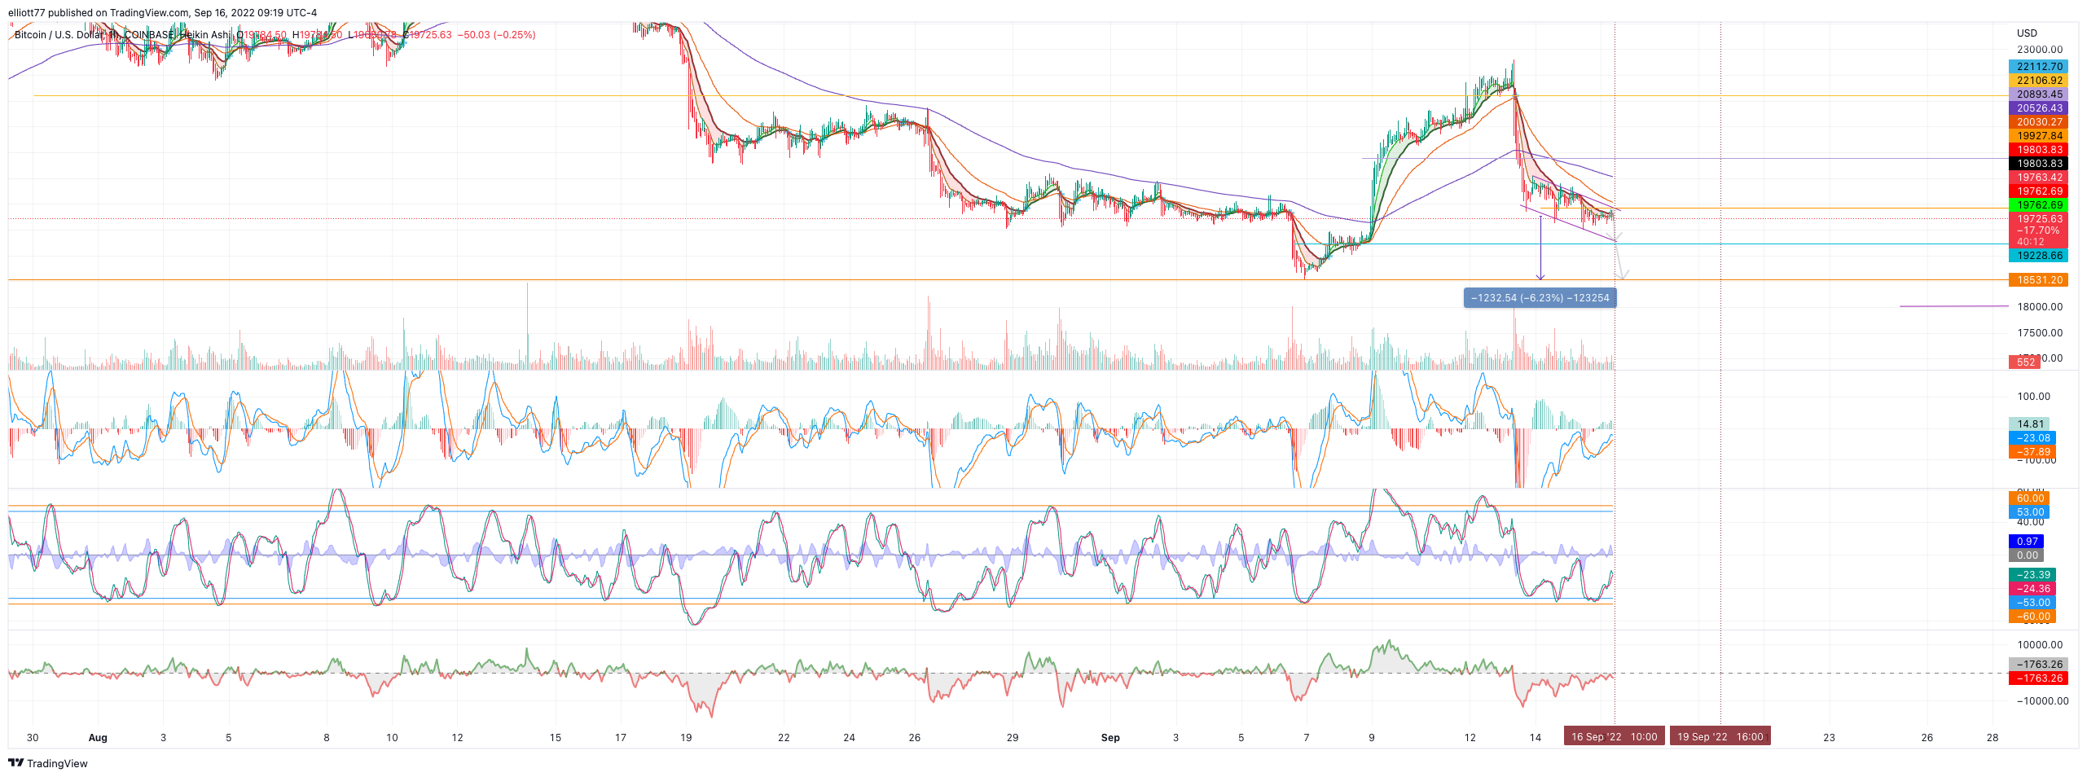This screenshot has width=2087, height=777.
Task: Select the orange 19927.84 price label
Action: pyautogui.click(x=2038, y=136)
